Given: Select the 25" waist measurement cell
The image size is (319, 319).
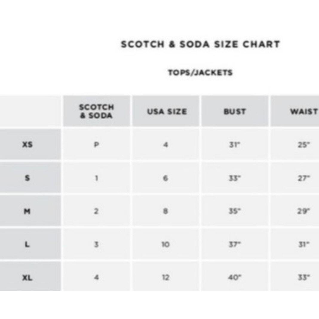Looking at the screenshot, I should click(295, 145).
